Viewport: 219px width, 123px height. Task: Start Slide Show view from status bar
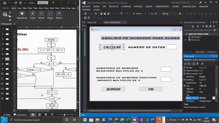pyautogui.click(x=52, y=115)
